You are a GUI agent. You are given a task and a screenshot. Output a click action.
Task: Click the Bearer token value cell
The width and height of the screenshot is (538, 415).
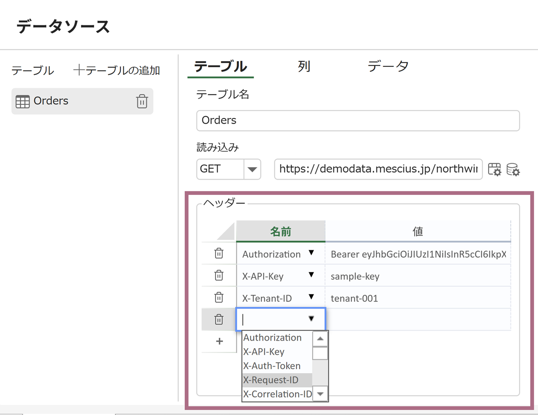tap(418, 254)
